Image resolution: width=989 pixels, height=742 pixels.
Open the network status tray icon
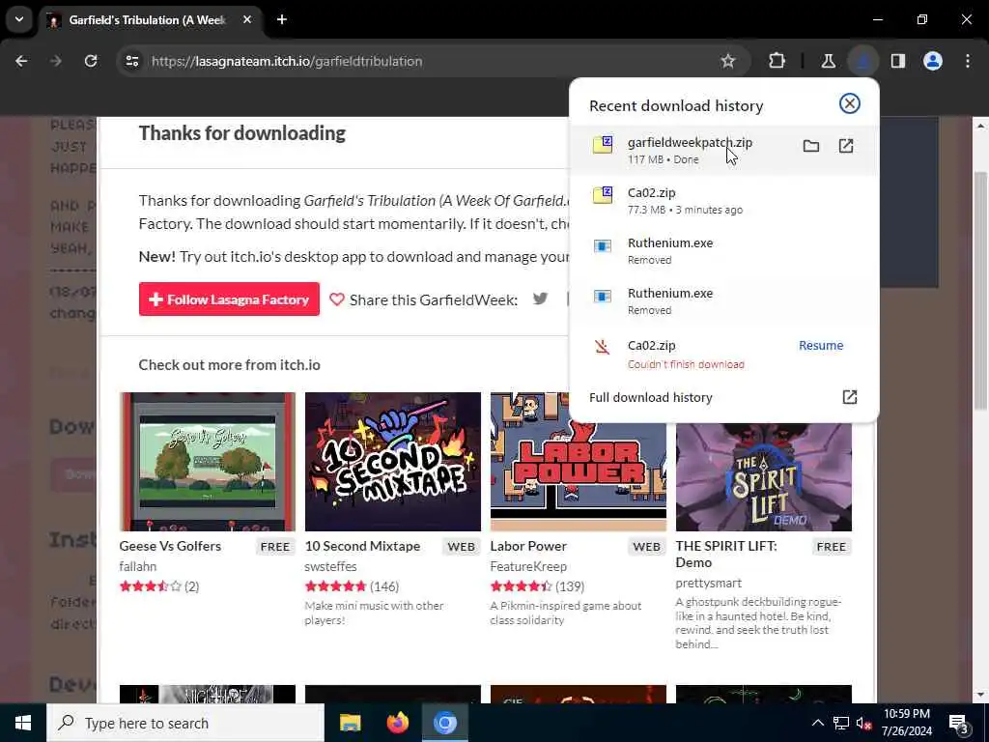coord(841,723)
